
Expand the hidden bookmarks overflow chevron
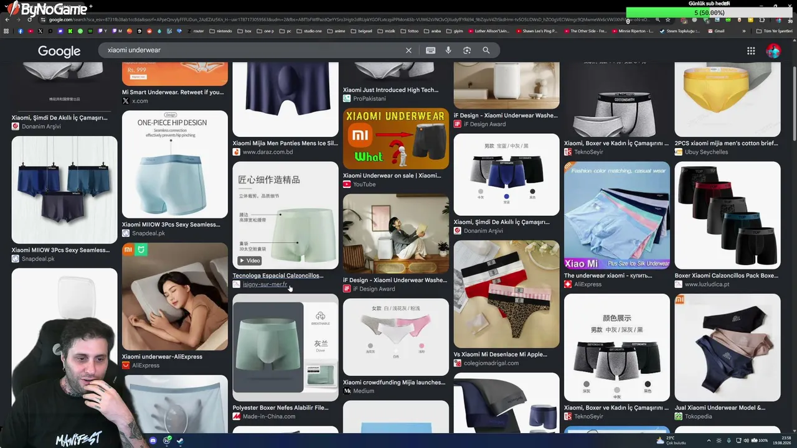pos(744,31)
